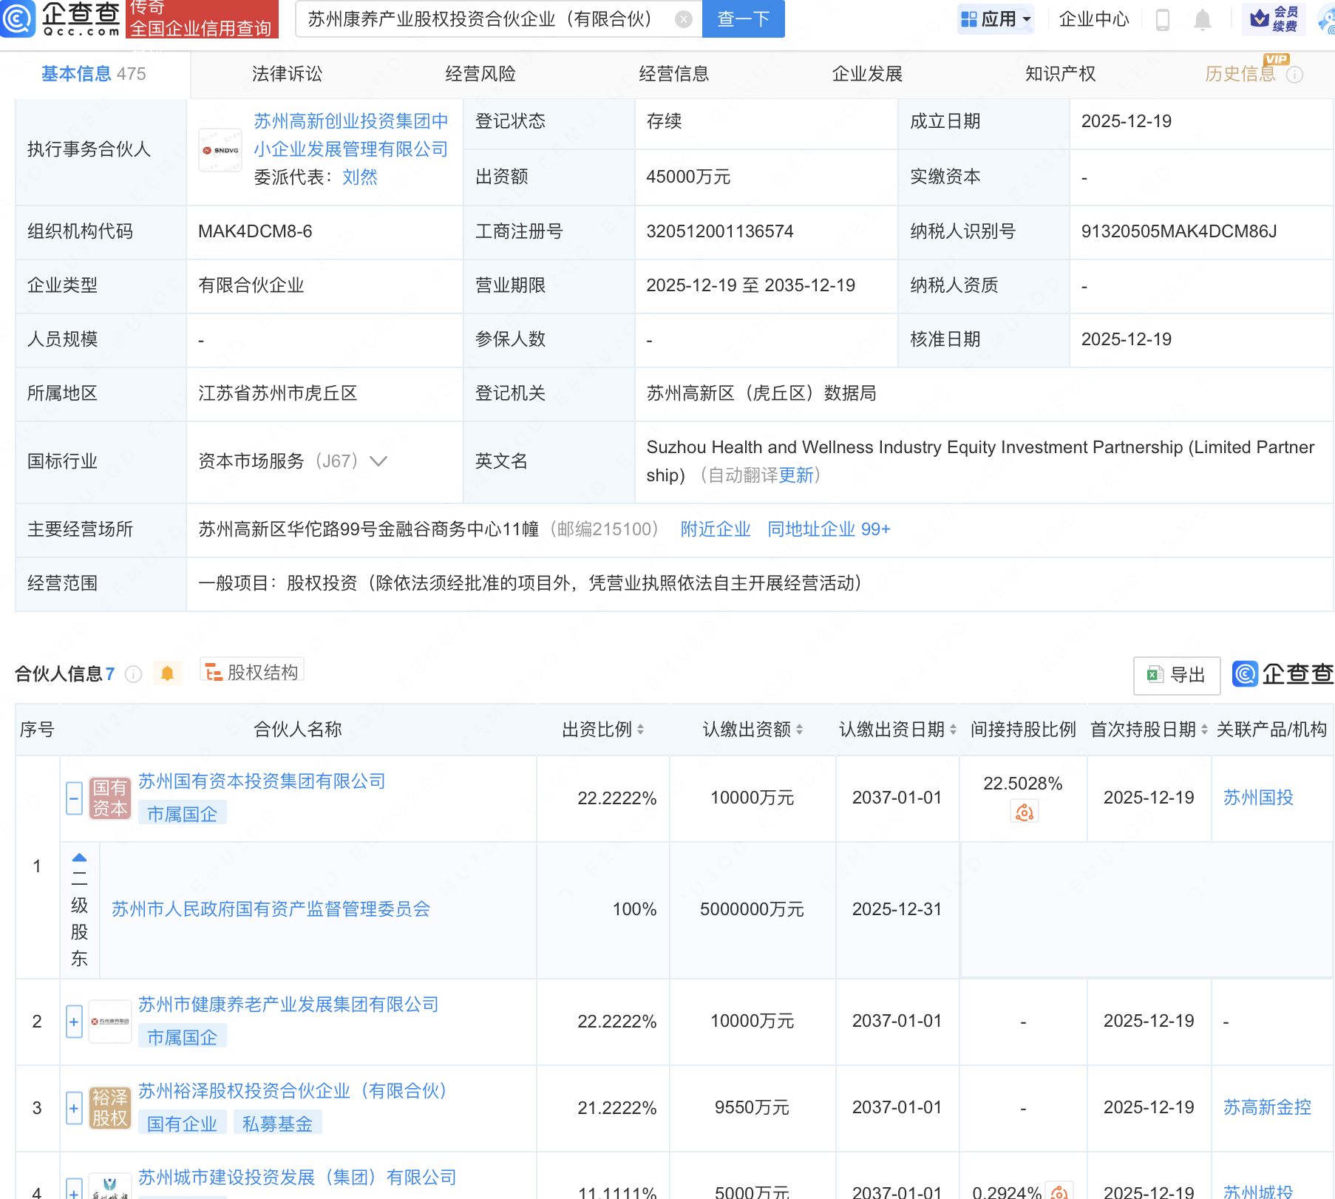Click the info icon beside 历史信息
This screenshot has width=1335, height=1199.
pos(1294,75)
